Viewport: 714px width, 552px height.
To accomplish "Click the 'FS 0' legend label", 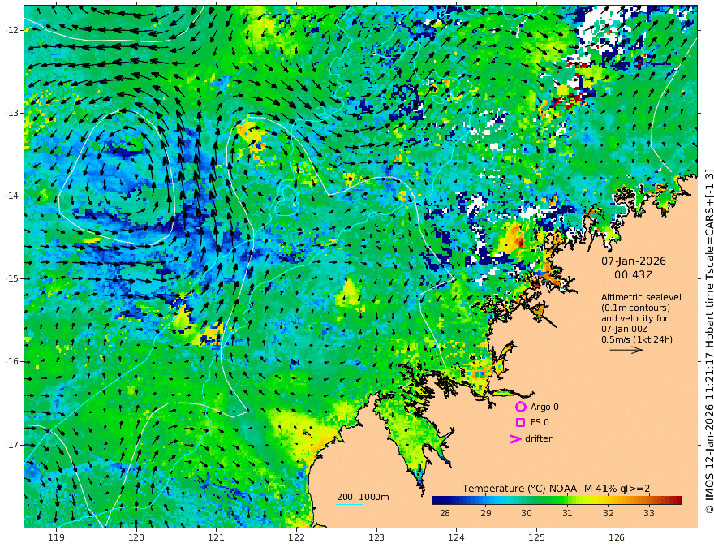I will [540, 422].
